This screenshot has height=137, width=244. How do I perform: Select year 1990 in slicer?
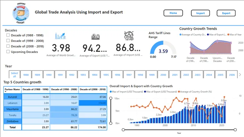49,75
